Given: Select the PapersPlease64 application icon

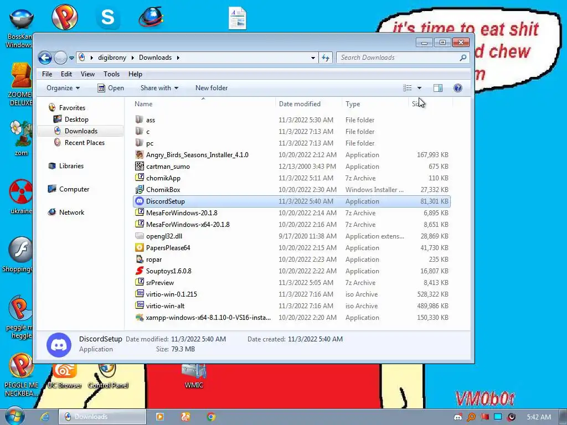Looking at the screenshot, I should [x=139, y=247].
